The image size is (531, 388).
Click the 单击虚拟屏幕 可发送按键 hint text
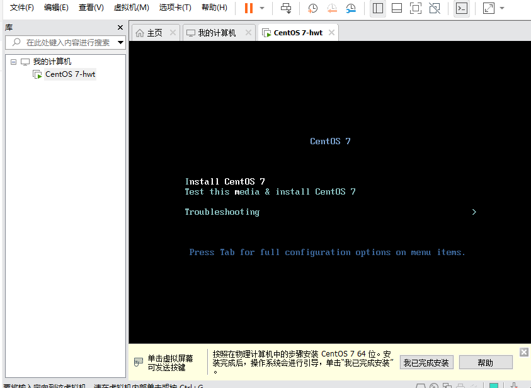[x=170, y=363]
